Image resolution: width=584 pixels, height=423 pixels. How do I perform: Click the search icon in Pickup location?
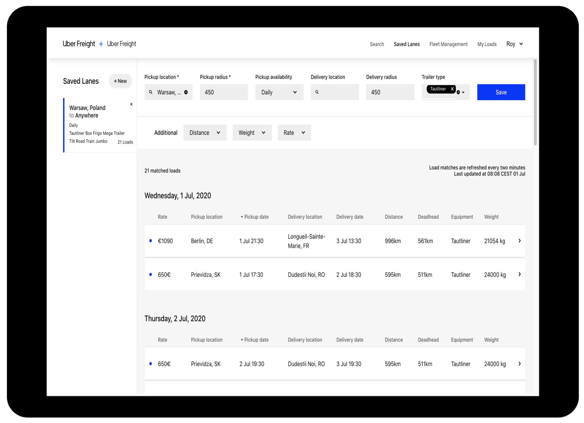pyautogui.click(x=151, y=92)
